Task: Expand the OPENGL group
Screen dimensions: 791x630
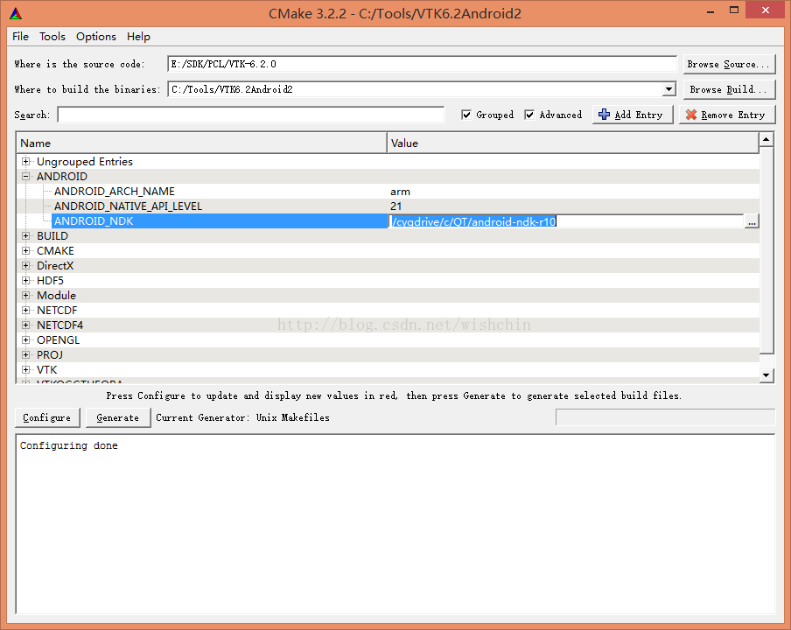Action: [25, 340]
